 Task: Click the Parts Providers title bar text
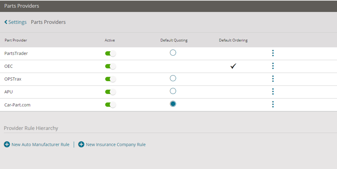[x=22, y=6]
